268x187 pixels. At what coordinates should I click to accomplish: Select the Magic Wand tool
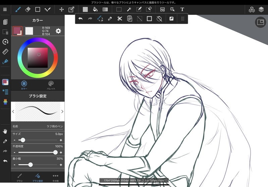[129, 9]
